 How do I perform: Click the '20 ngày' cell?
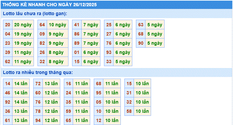[x=23, y=25]
